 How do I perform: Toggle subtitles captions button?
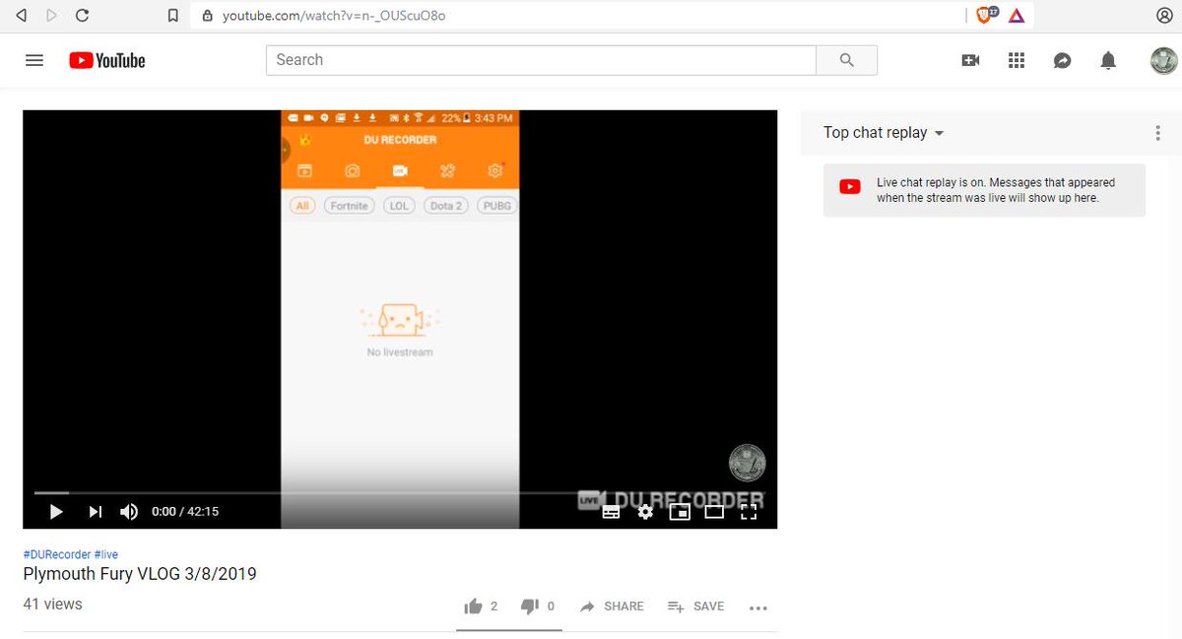[611, 511]
